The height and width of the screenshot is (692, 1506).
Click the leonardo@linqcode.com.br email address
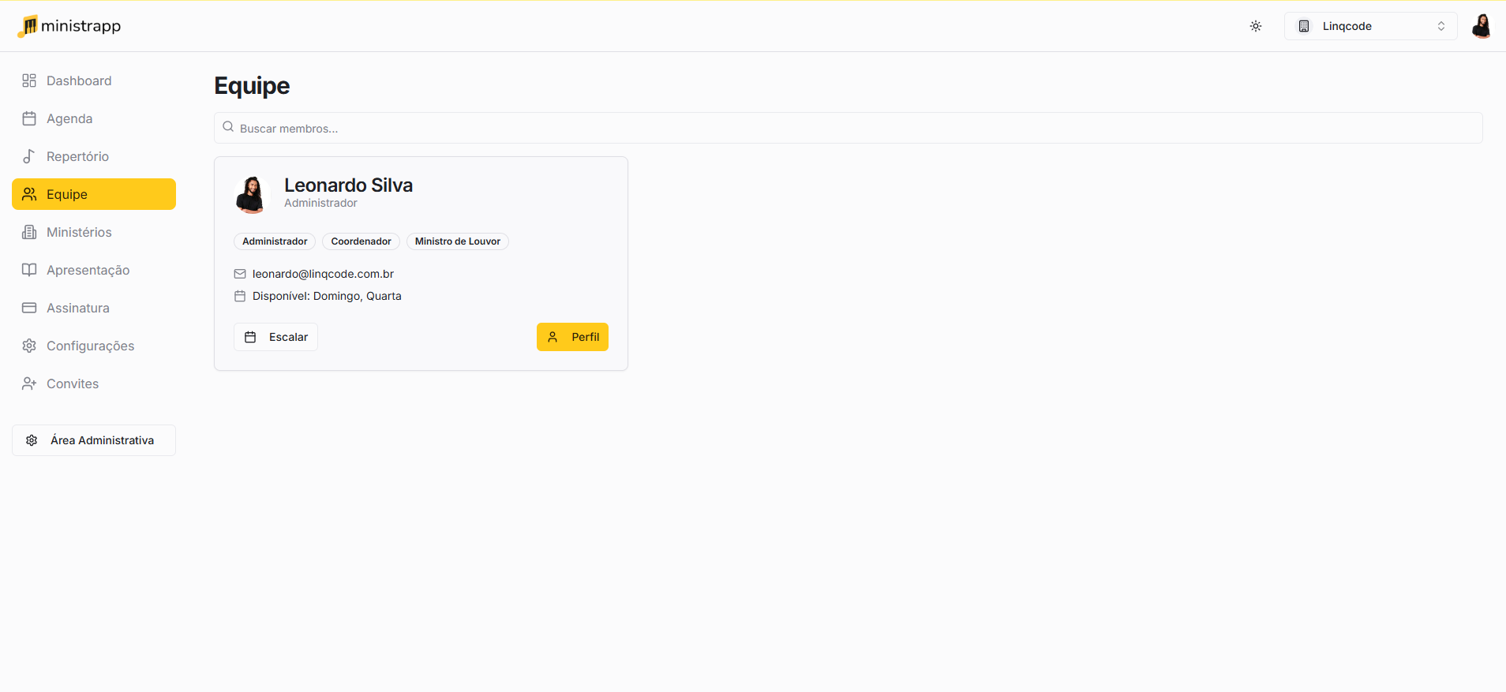click(323, 274)
